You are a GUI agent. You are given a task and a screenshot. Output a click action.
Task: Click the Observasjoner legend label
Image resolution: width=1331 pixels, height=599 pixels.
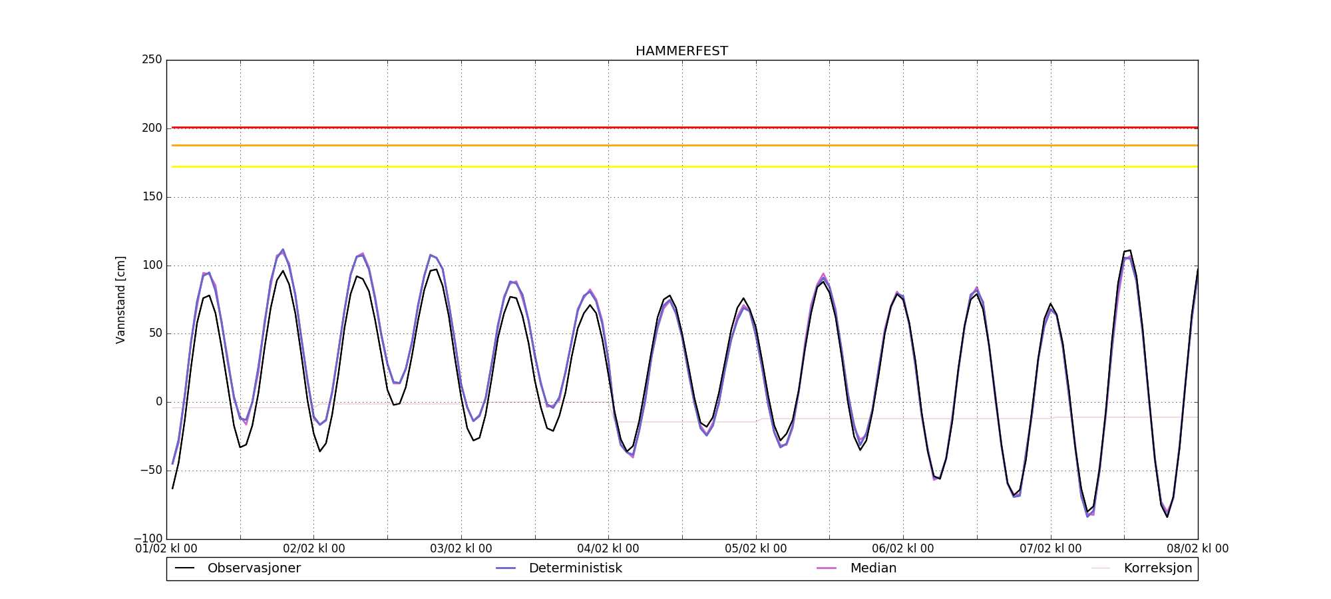pos(254,568)
